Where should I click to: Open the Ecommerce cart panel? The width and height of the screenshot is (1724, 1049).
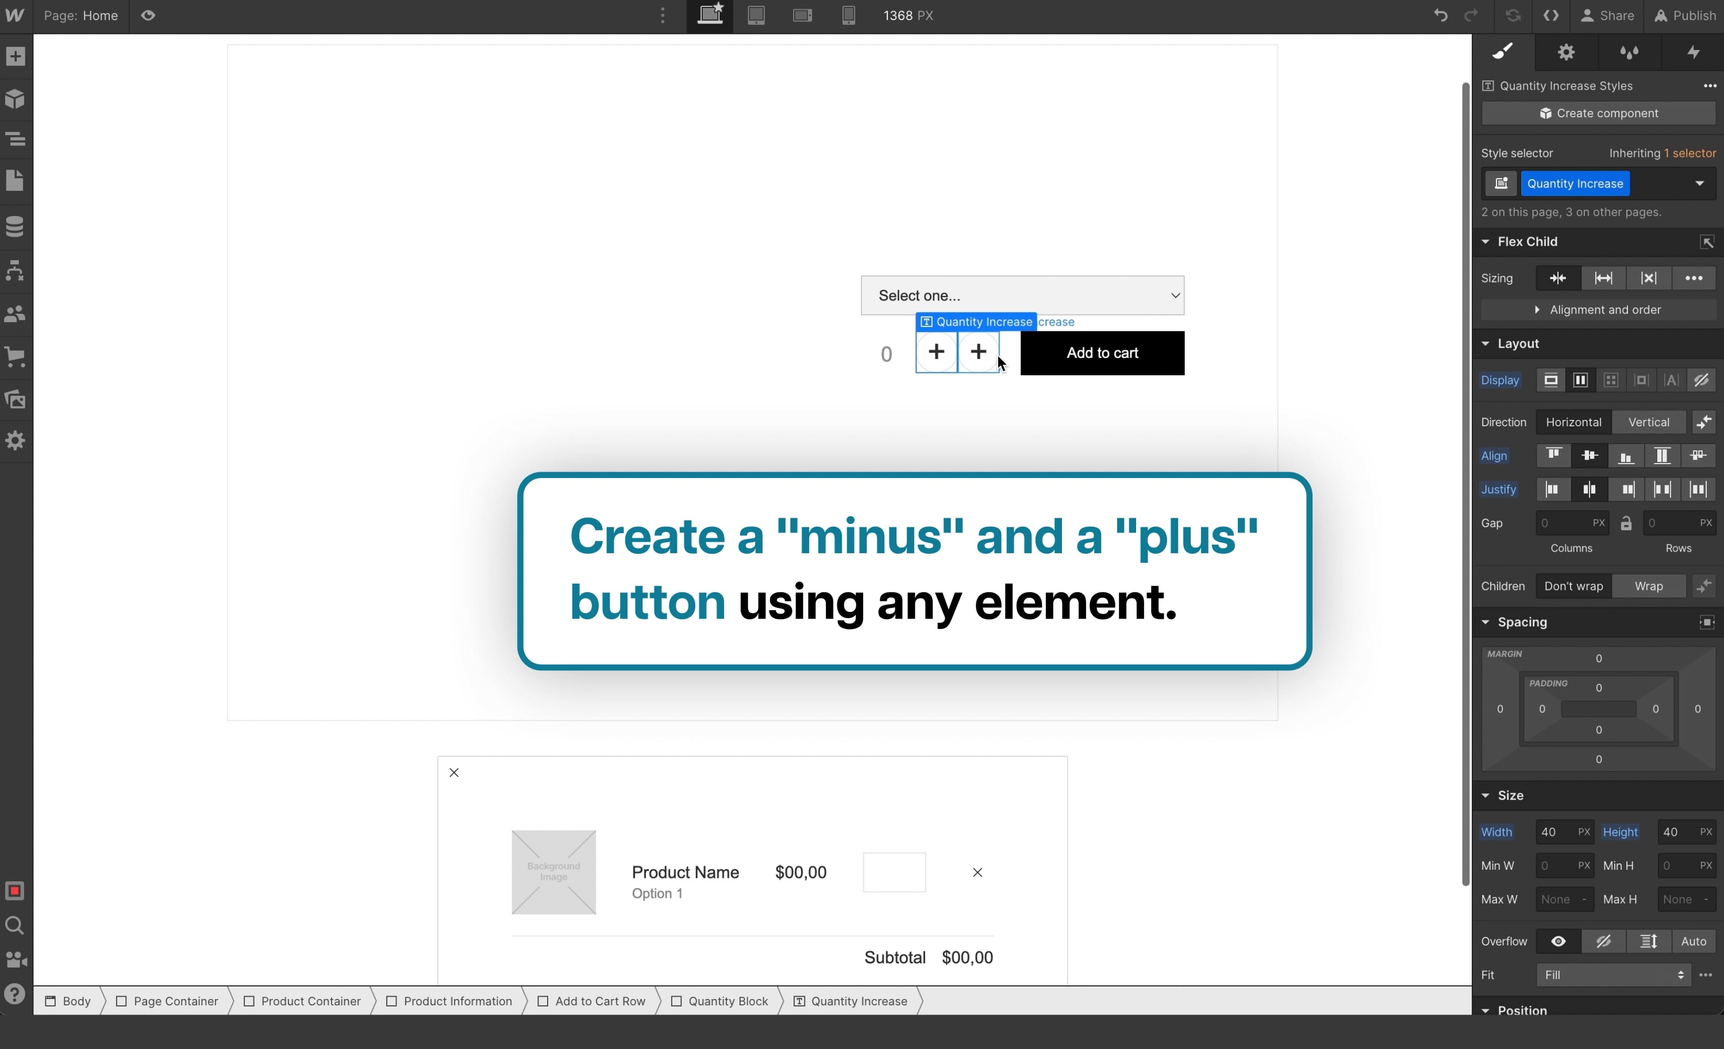(16, 357)
